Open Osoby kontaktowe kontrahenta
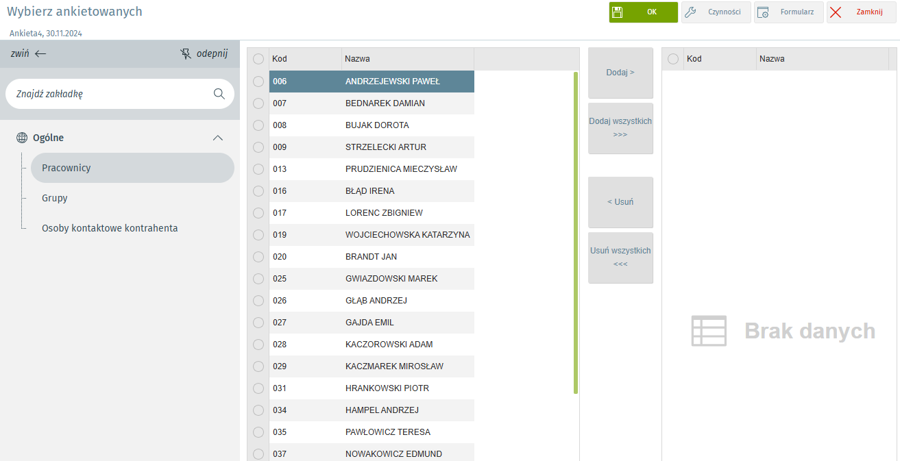 tap(110, 228)
